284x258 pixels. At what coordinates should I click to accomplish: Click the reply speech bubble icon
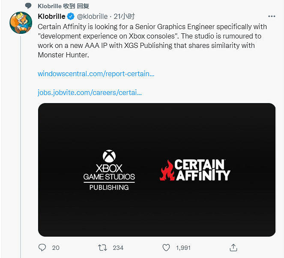point(42,247)
